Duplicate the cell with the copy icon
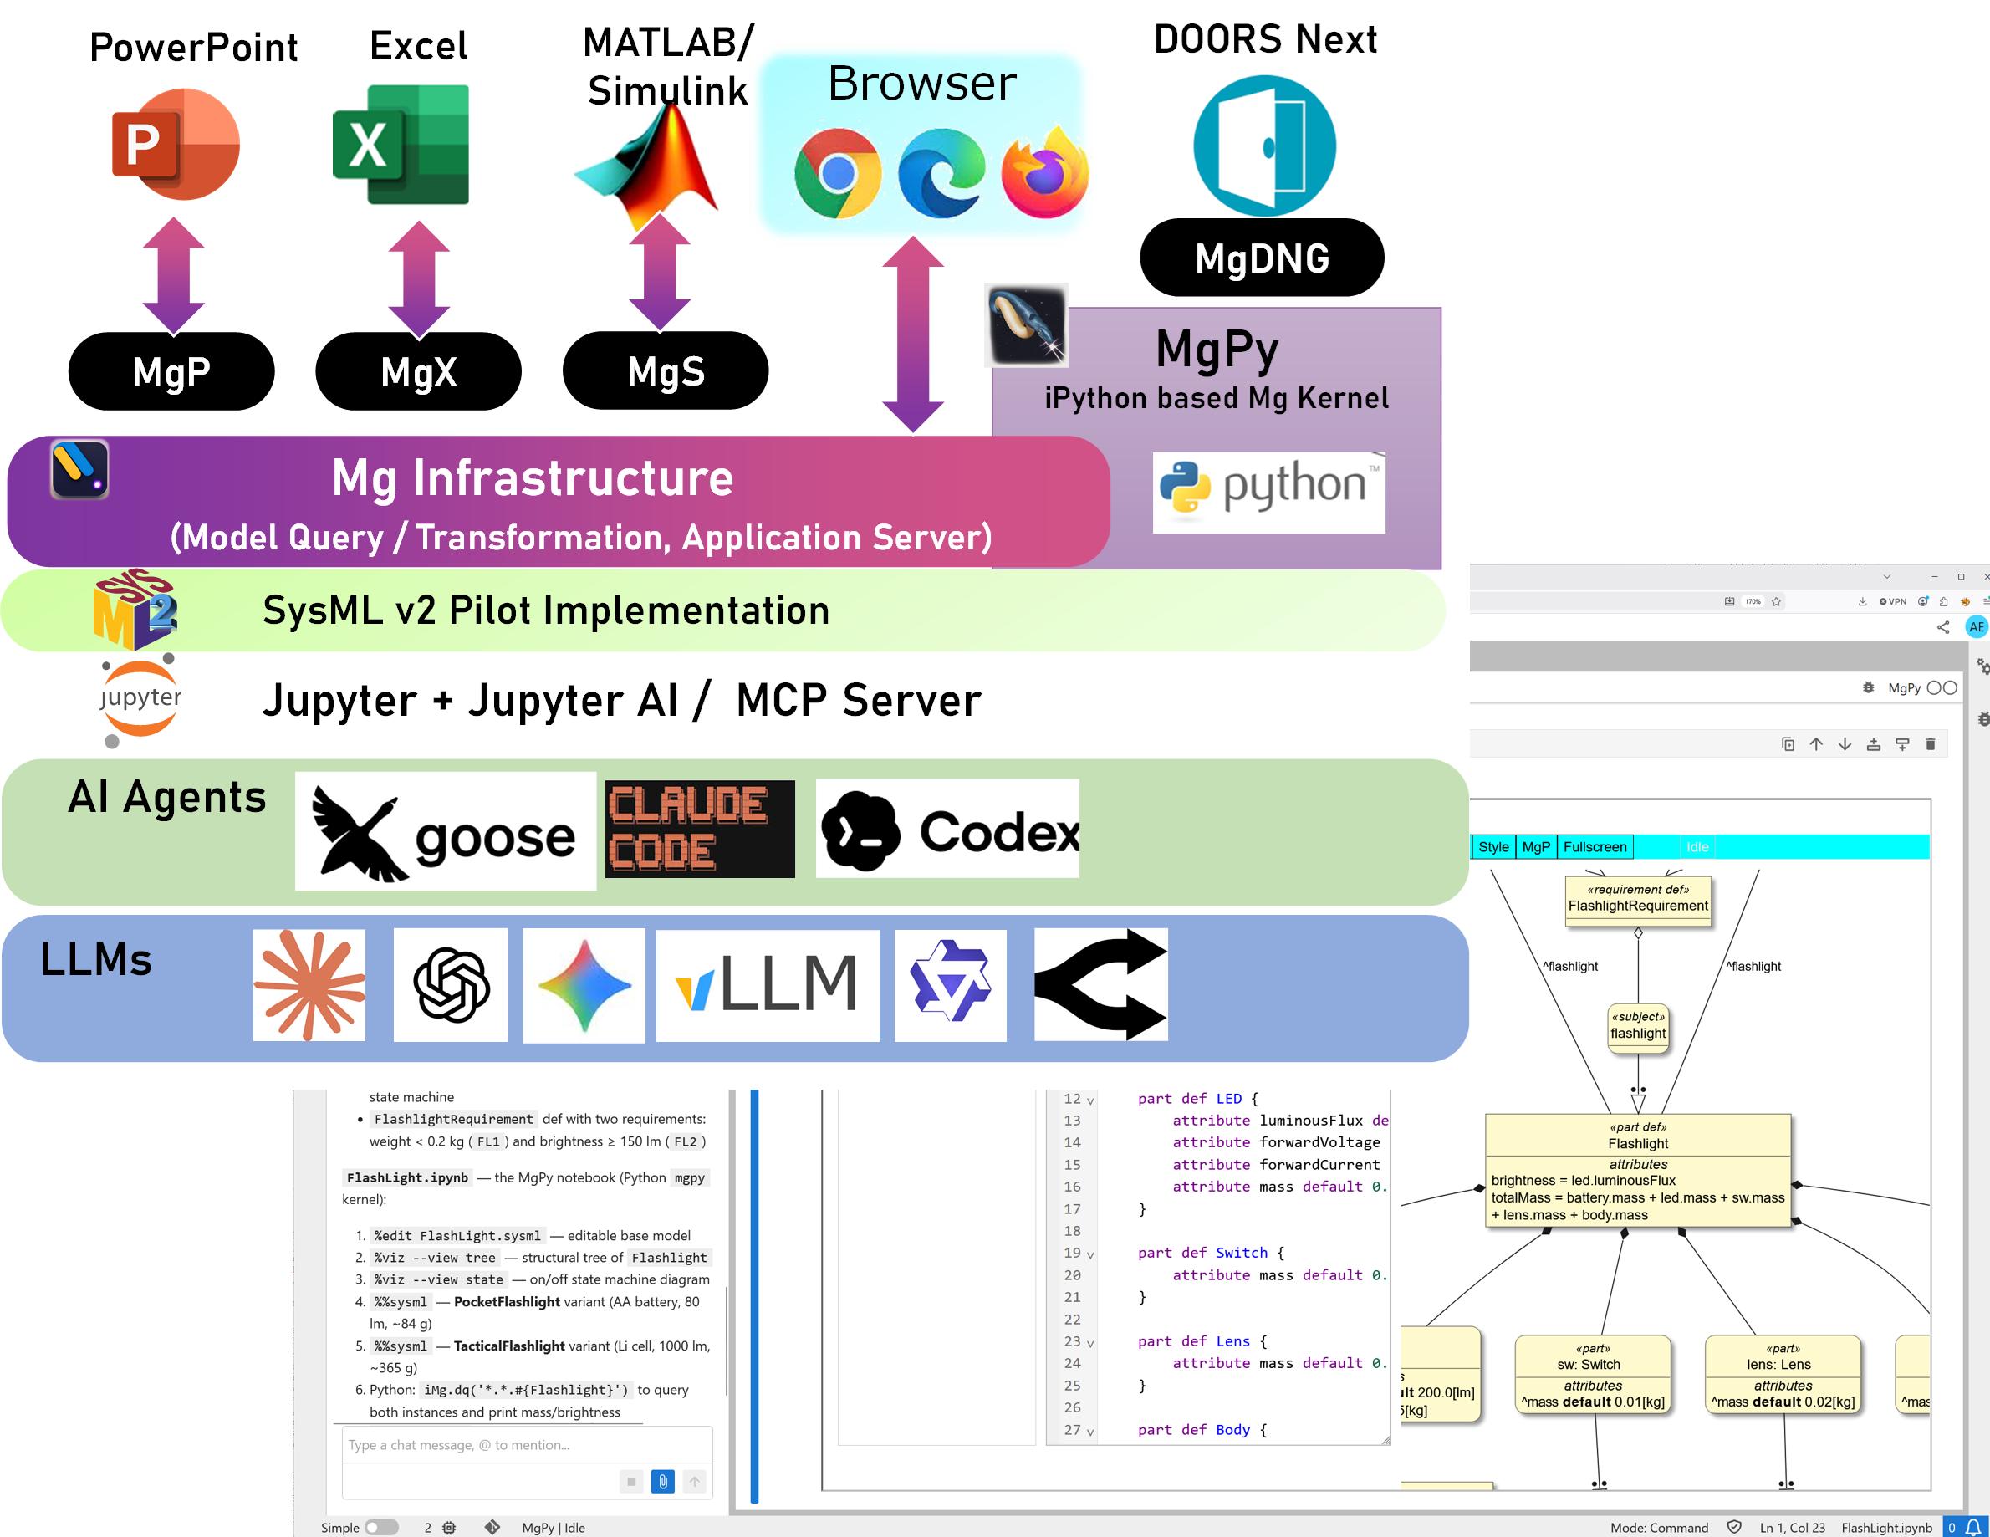1990x1537 pixels. click(1788, 744)
